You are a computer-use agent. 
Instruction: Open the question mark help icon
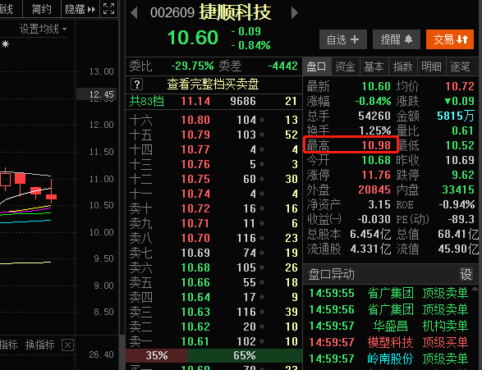pos(137,85)
